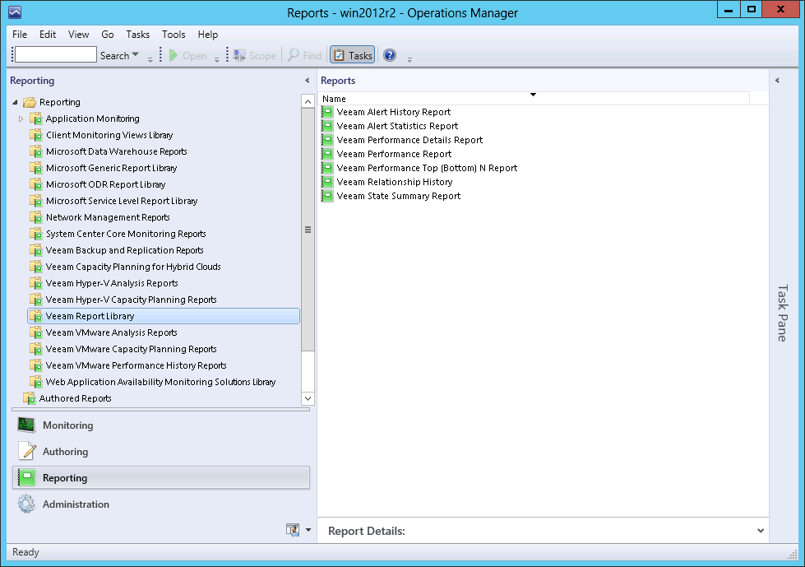Open the Edit menu
The height and width of the screenshot is (567, 805).
coord(48,35)
